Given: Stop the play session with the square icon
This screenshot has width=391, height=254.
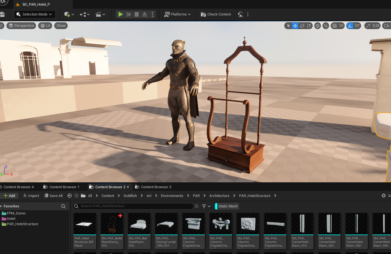Looking at the screenshot, I should [137, 14].
